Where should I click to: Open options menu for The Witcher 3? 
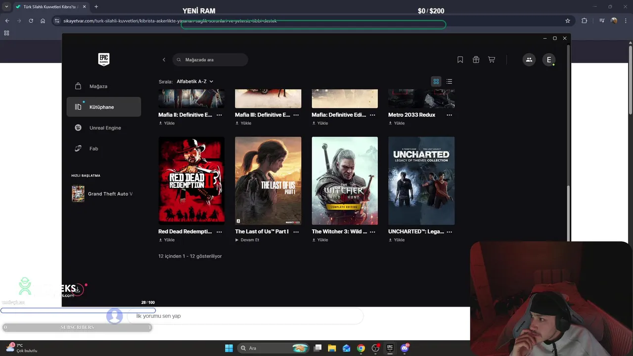point(372,231)
